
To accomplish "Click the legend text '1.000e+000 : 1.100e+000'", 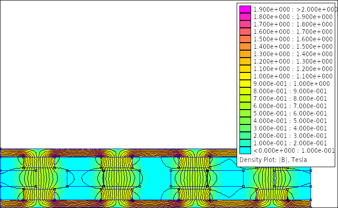I will tap(293, 76).
